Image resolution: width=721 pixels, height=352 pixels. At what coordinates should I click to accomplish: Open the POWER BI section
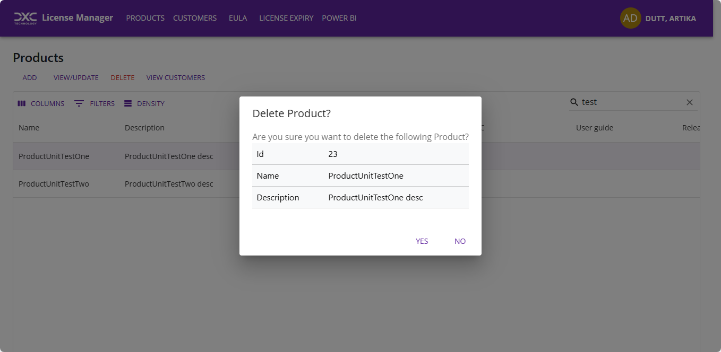pos(339,18)
